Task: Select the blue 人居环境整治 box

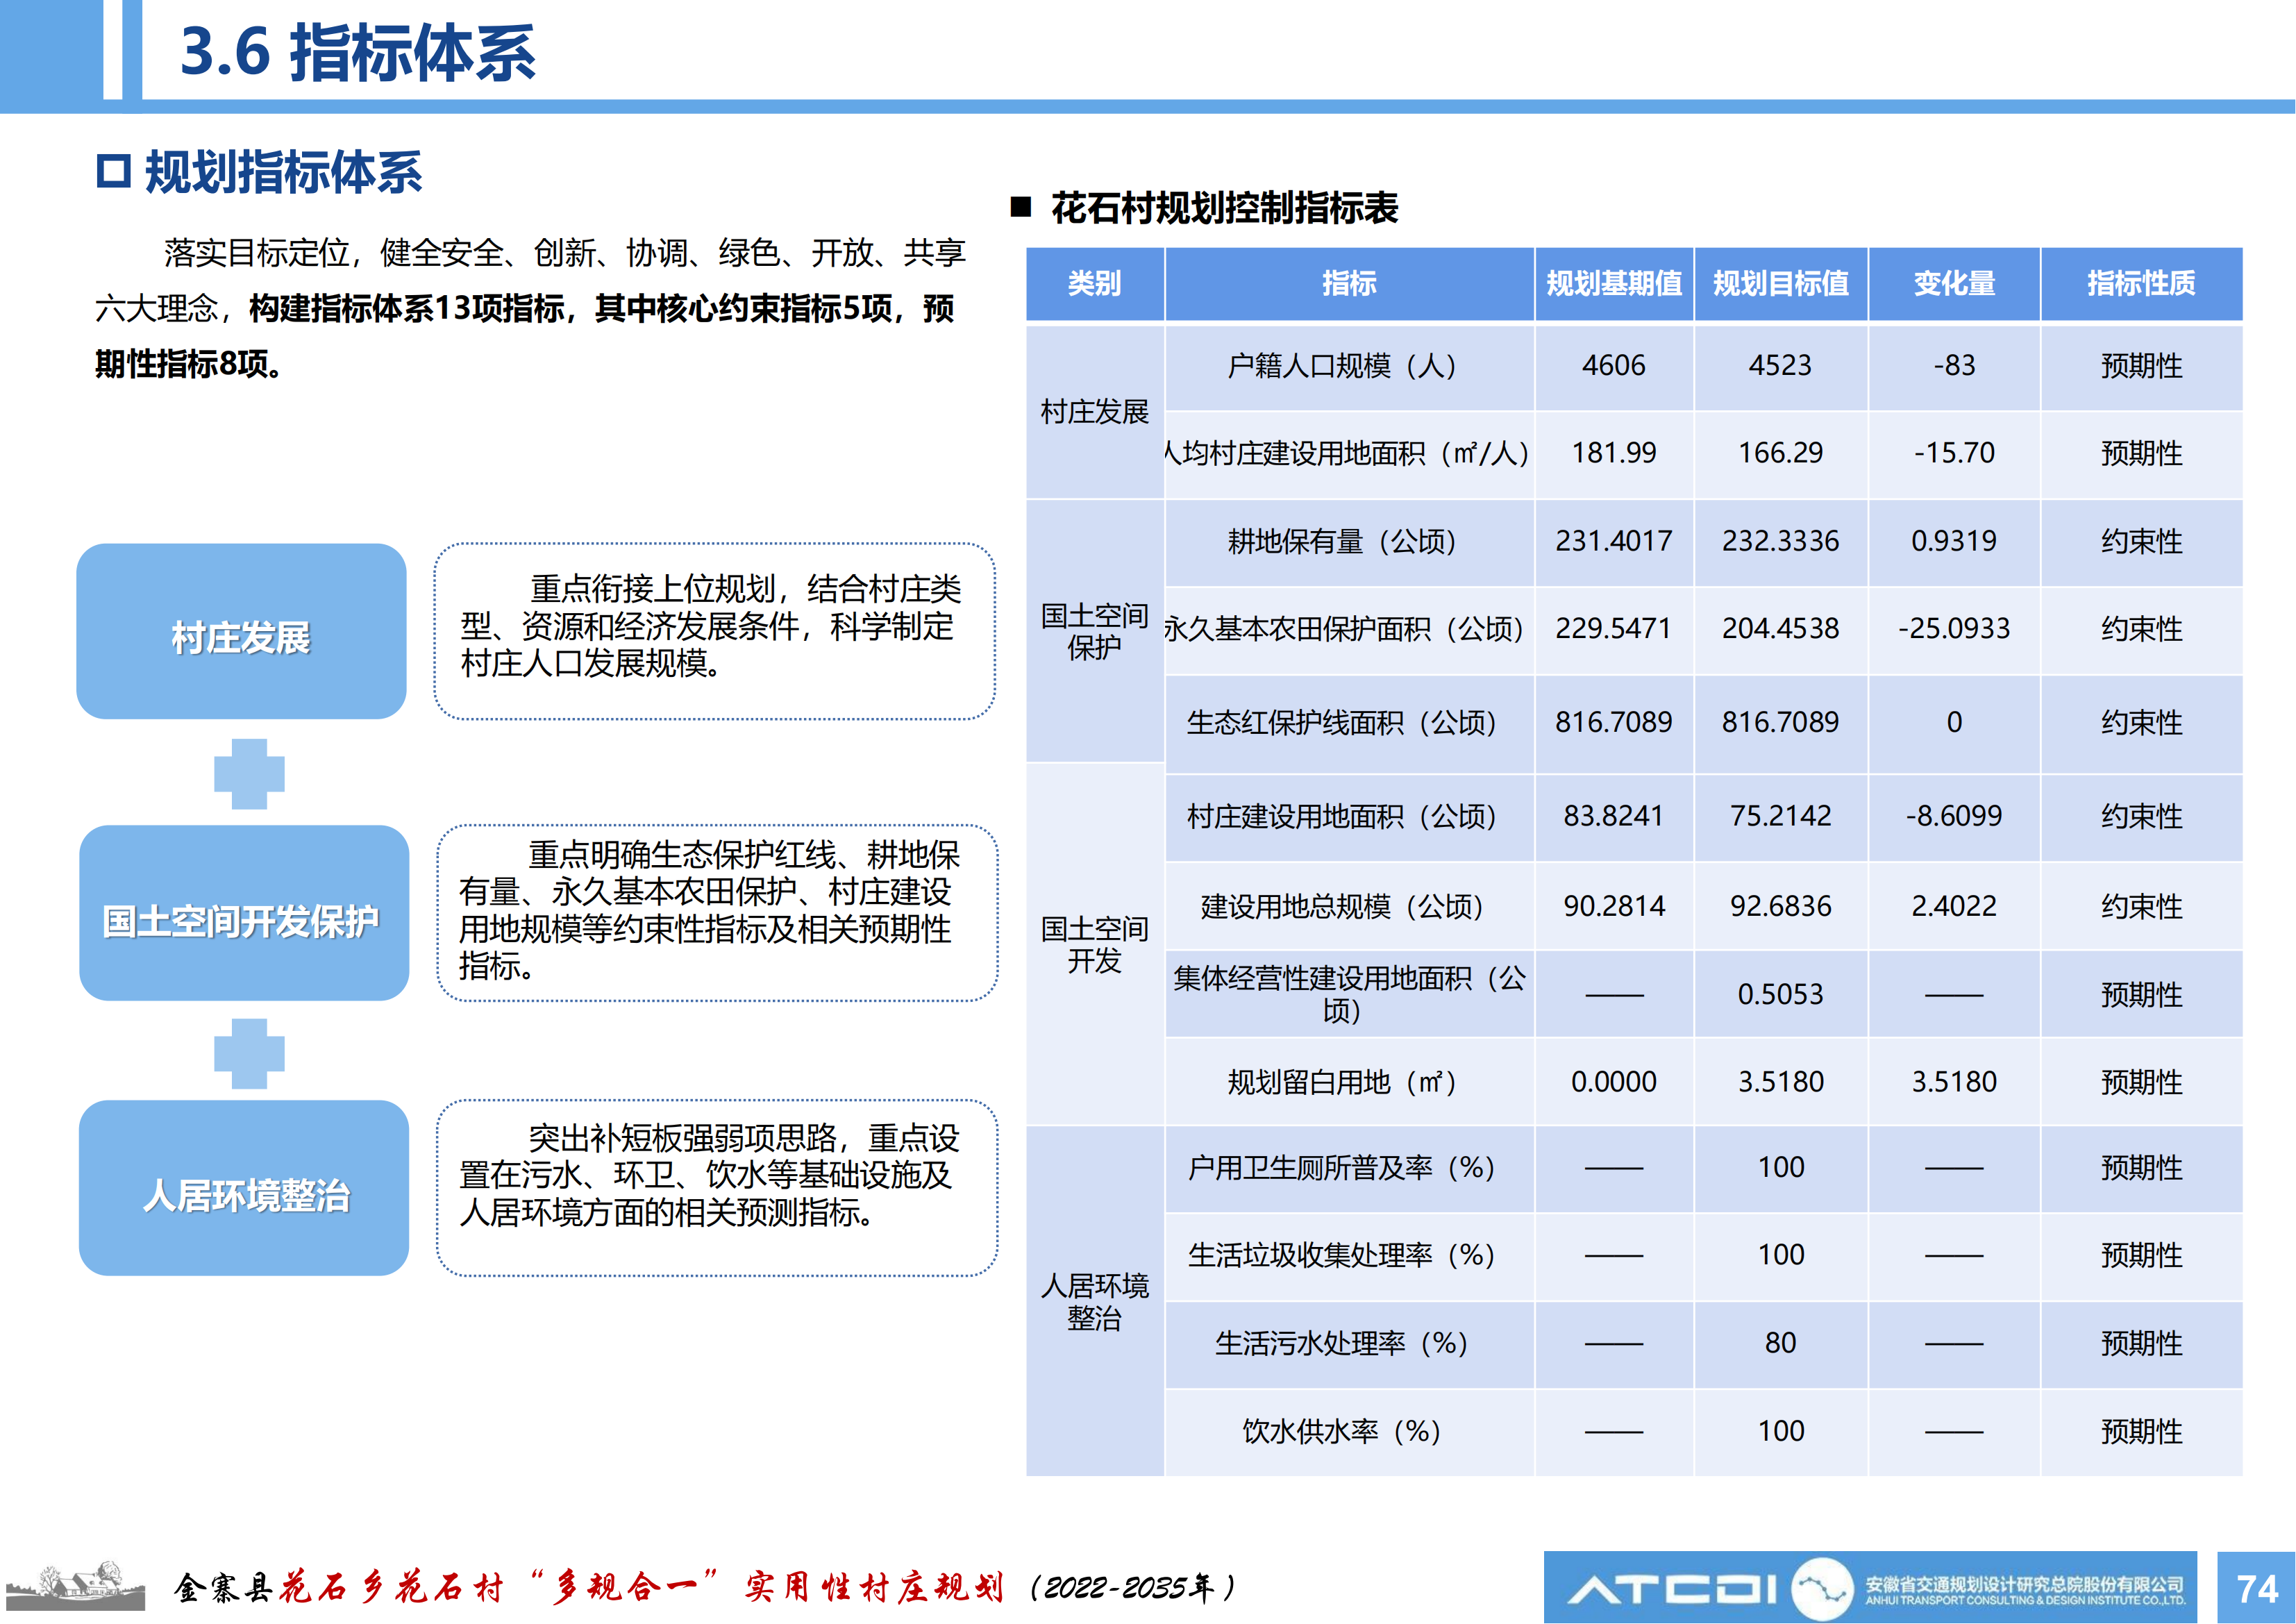Action: [x=244, y=1188]
